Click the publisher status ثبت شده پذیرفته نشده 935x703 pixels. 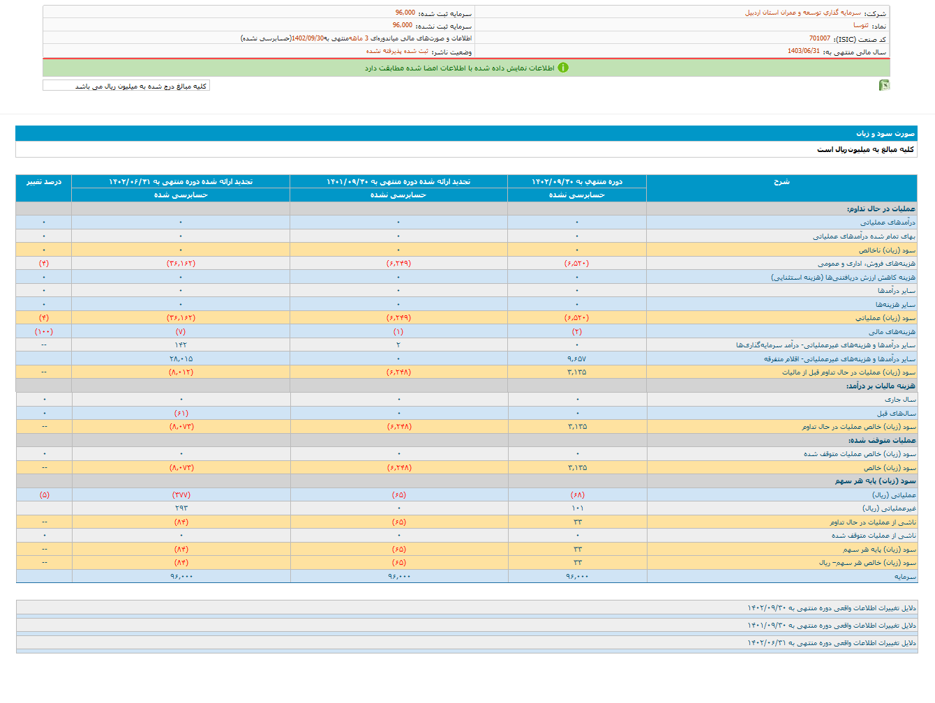[x=397, y=51]
